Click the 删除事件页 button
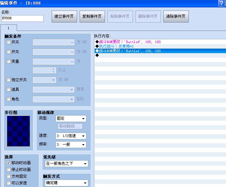Screen dimensions: 226x187 click(148, 16)
